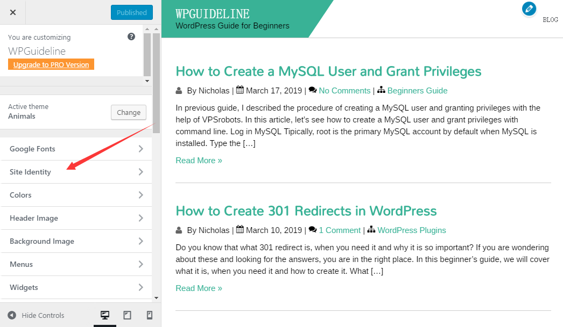Expand Header Image chevron
Image resolution: width=563 pixels, height=327 pixels.
point(141,218)
